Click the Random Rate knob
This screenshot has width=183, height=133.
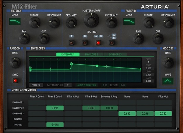click(x=15, y=63)
